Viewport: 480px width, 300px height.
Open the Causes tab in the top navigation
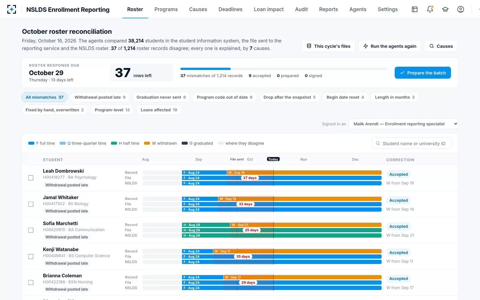tap(198, 9)
